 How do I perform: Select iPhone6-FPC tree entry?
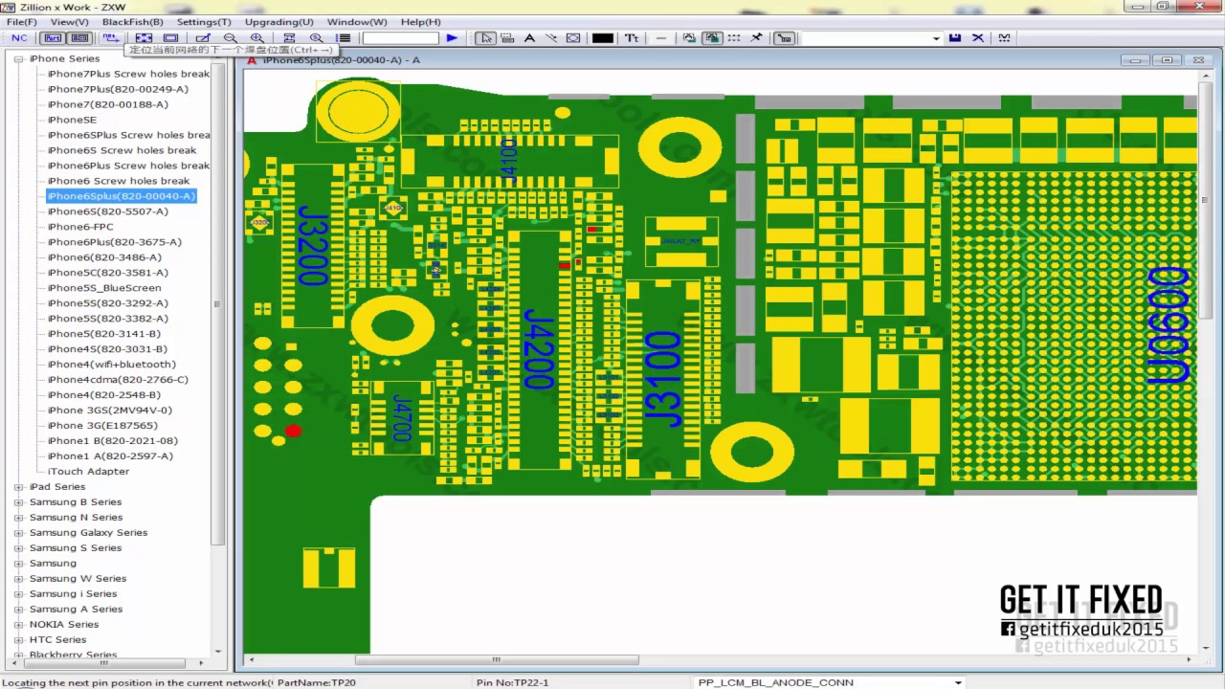click(x=80, y=227)
